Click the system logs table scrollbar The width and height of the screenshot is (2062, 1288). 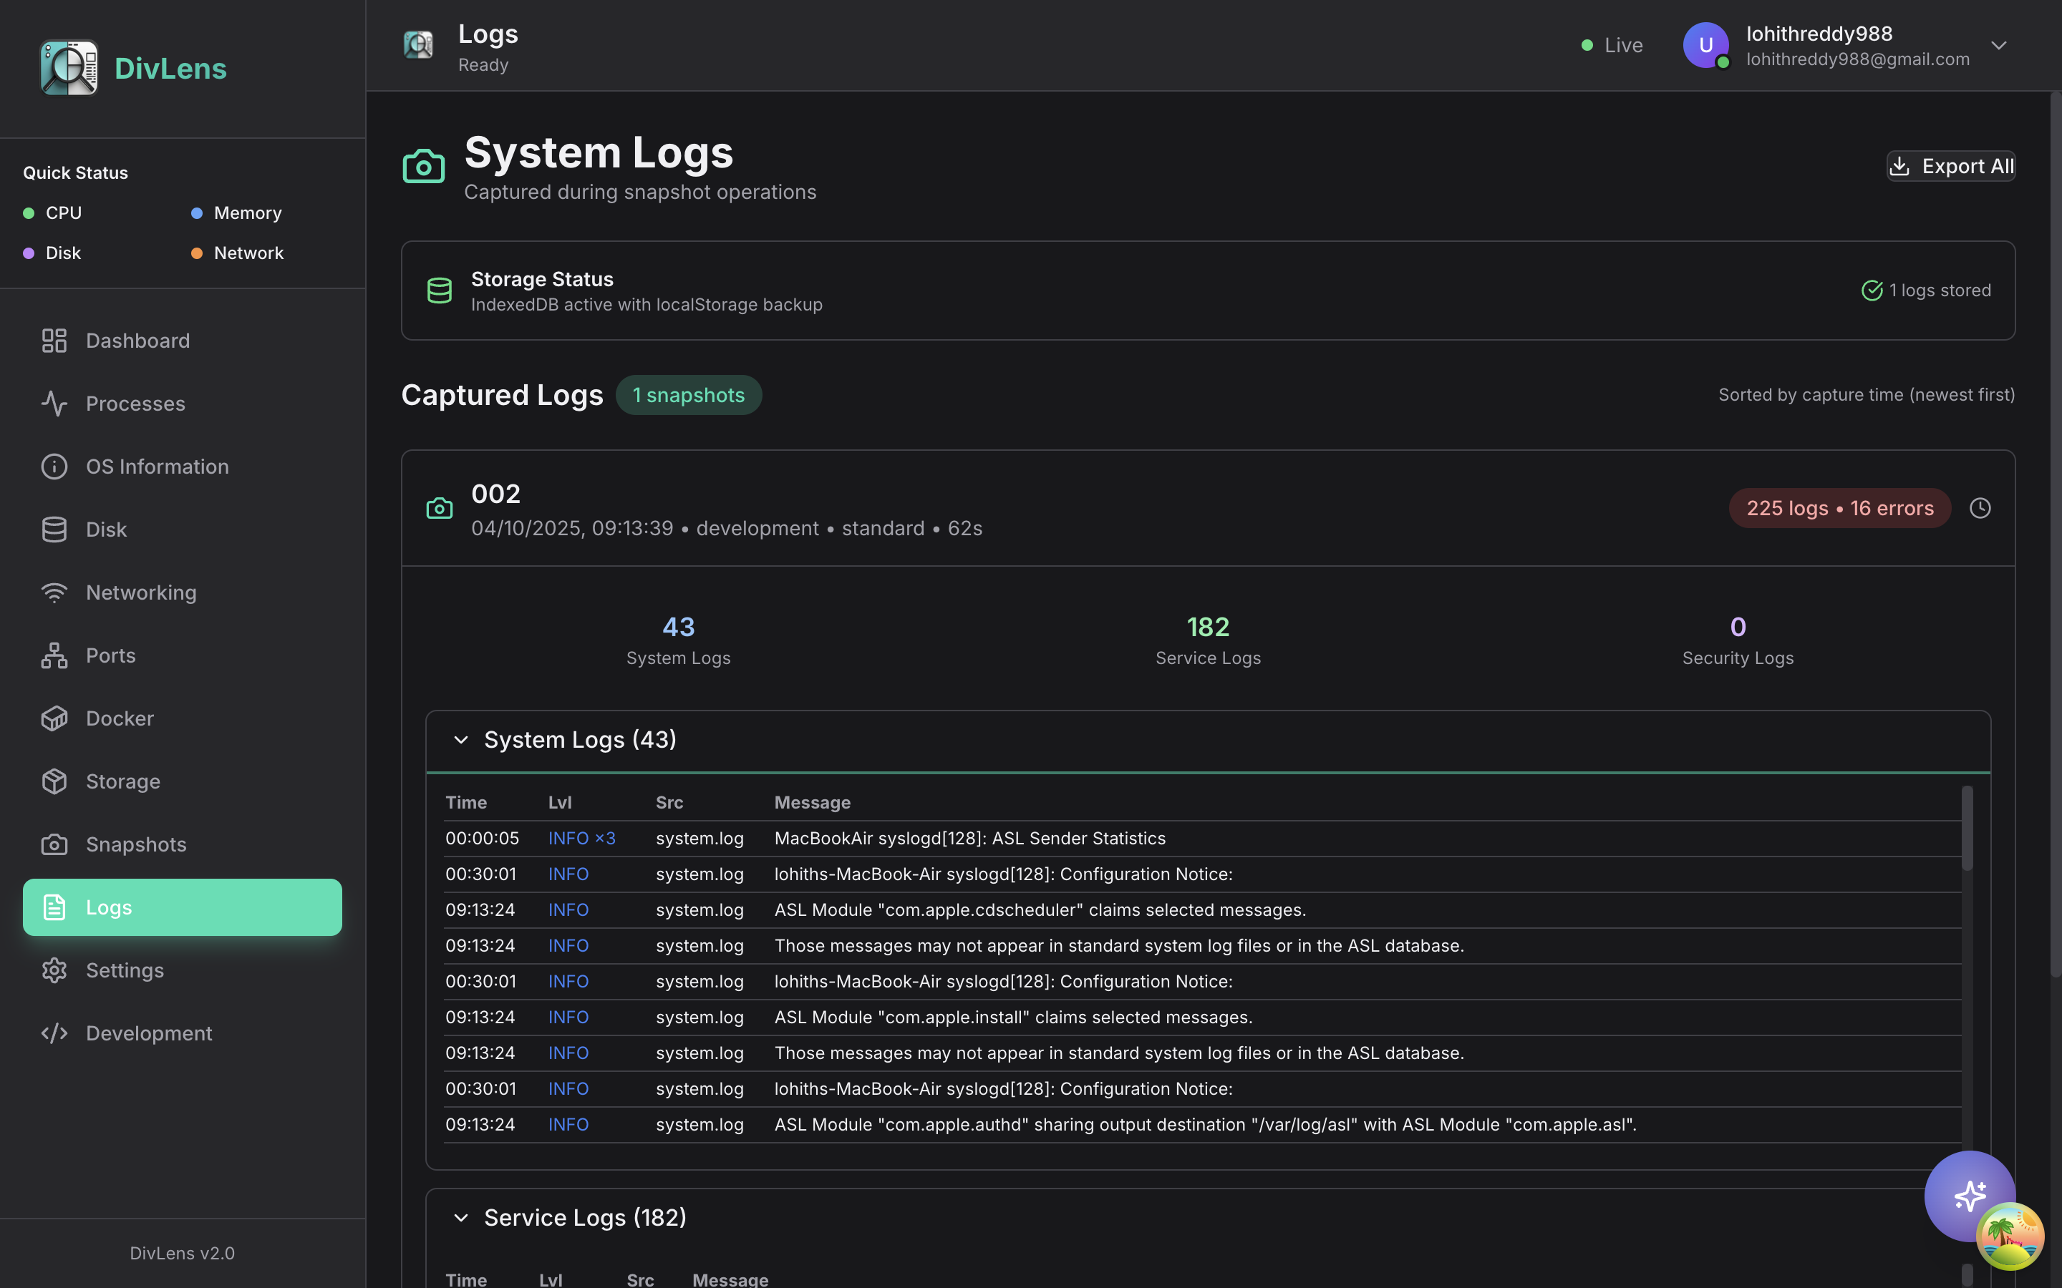coord(1967,828)
